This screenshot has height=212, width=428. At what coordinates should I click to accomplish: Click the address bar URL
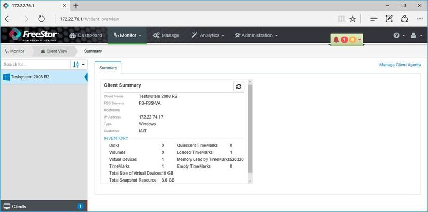pyautogui.click(x=89, y=19)
